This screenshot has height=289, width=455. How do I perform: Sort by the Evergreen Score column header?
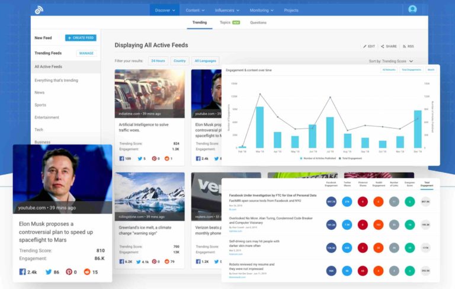[409, 184]
